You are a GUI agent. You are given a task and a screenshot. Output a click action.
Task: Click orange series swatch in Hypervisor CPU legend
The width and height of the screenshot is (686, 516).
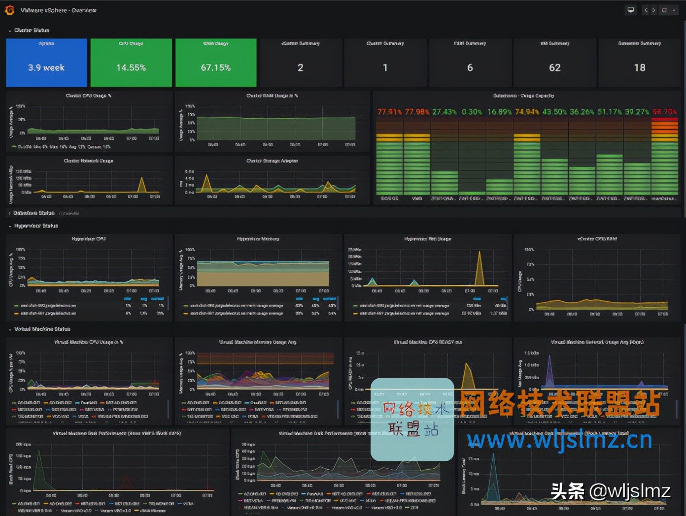[x=17, y=313]
